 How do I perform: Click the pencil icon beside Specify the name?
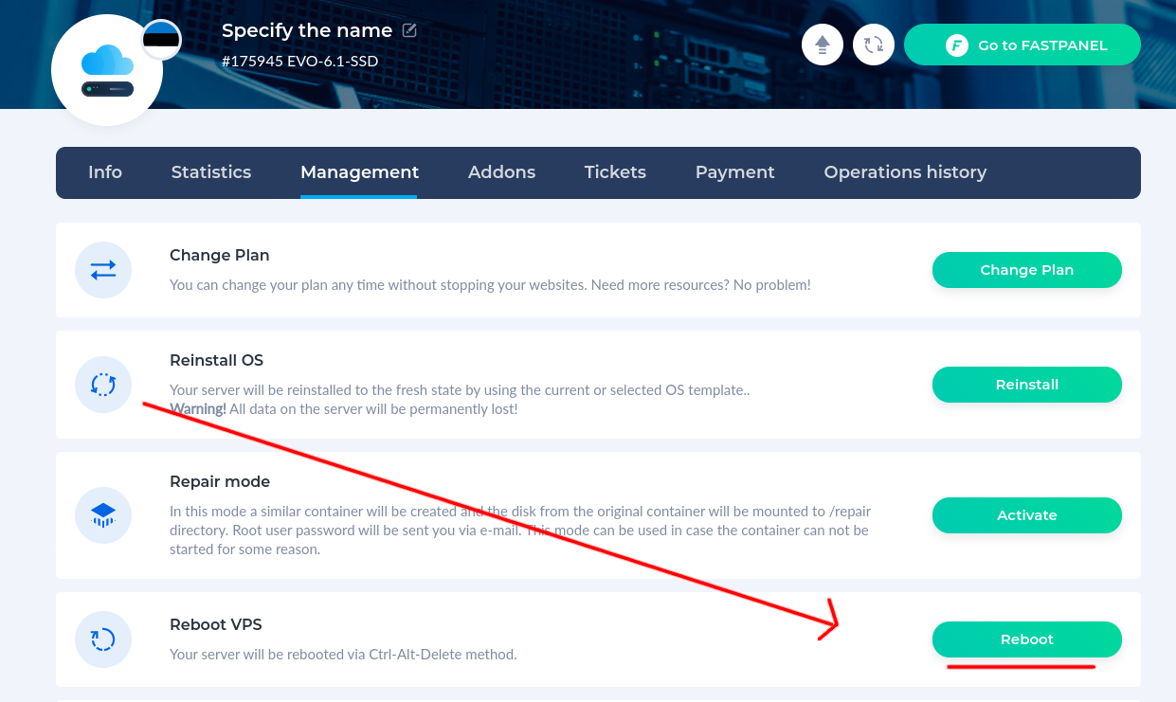[x=409, y=30]
